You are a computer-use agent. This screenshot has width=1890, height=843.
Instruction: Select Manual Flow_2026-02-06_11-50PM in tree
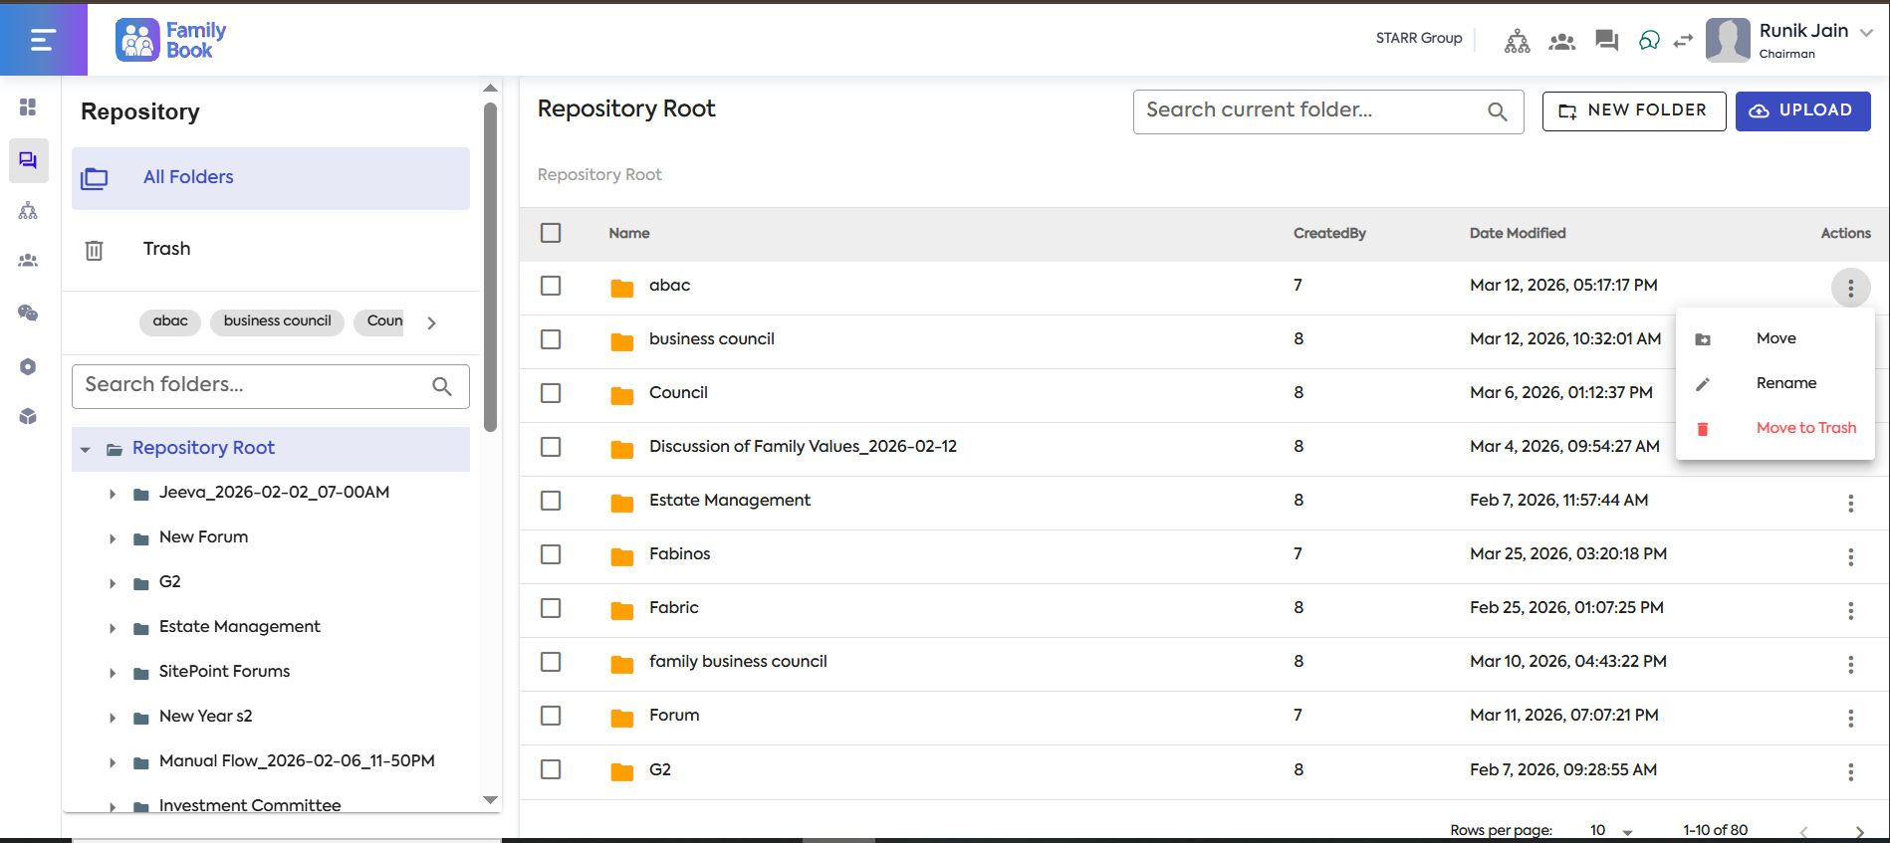pyautogui.click(x=297, y=760)
